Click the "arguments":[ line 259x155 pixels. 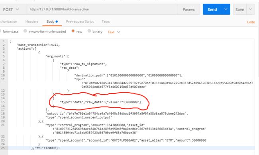tap(57, 56)
